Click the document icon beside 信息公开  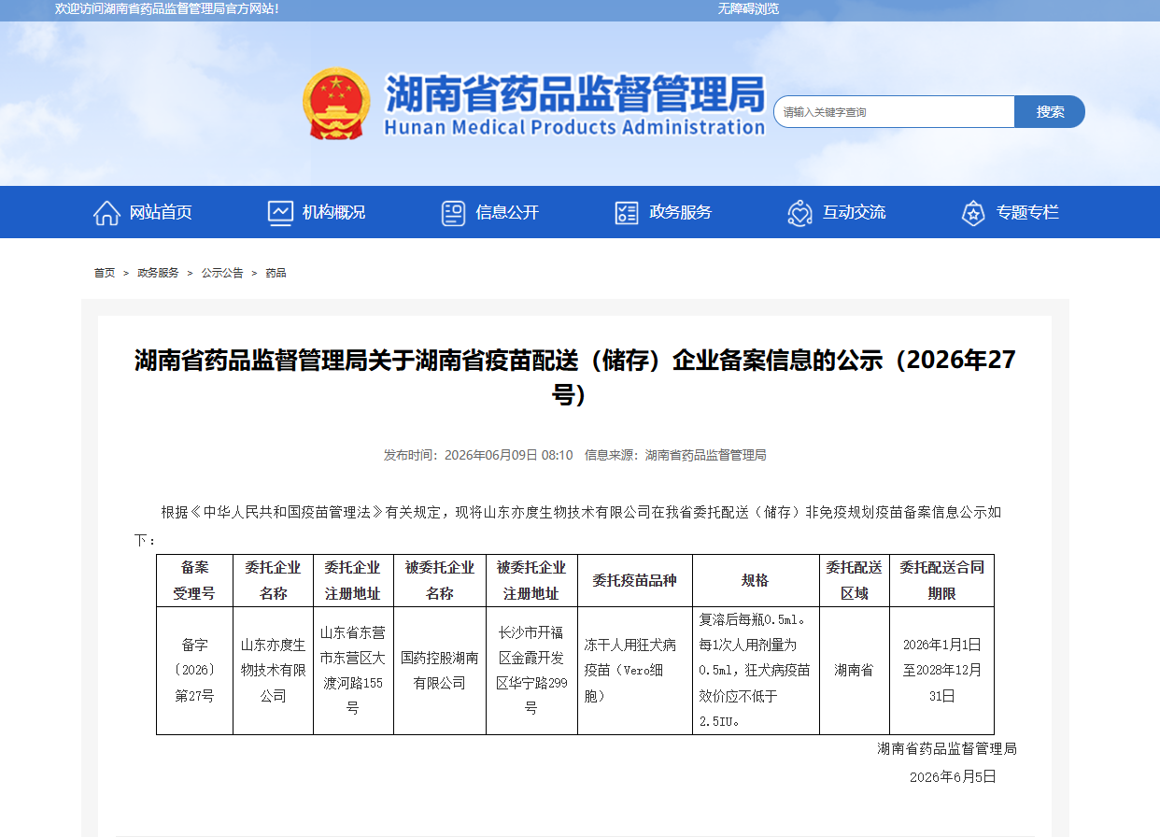[x=453, y=213]
